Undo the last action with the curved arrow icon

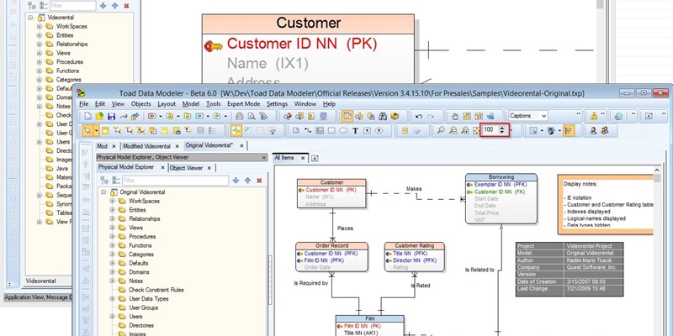(x=419, y=116)
